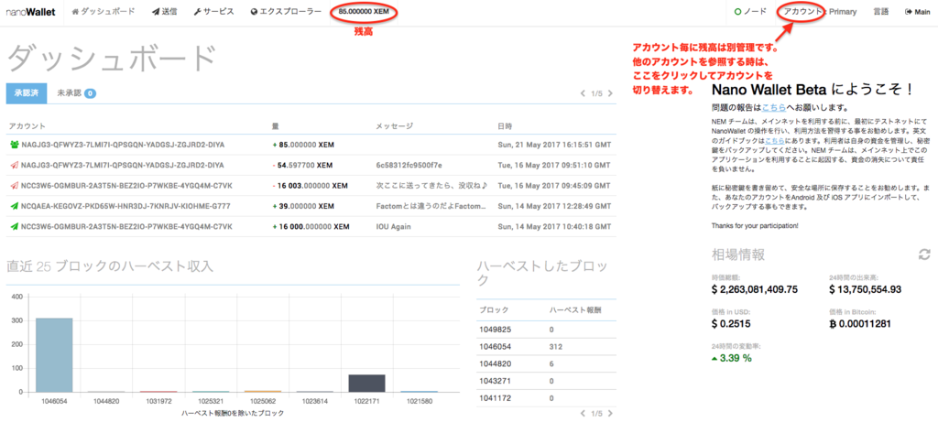
Task: Click outgoing icon on the -54.597700 XEM row
Action: click(15, 165)
